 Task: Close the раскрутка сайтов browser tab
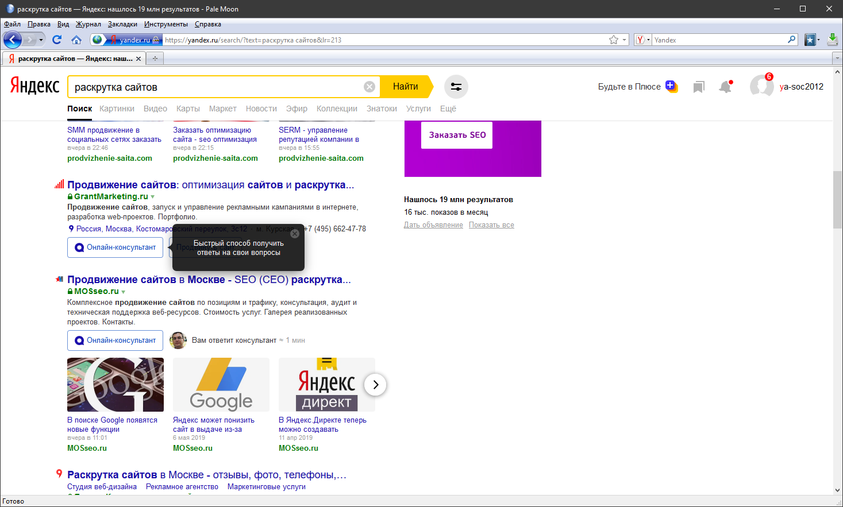click(x=138, y=59)
